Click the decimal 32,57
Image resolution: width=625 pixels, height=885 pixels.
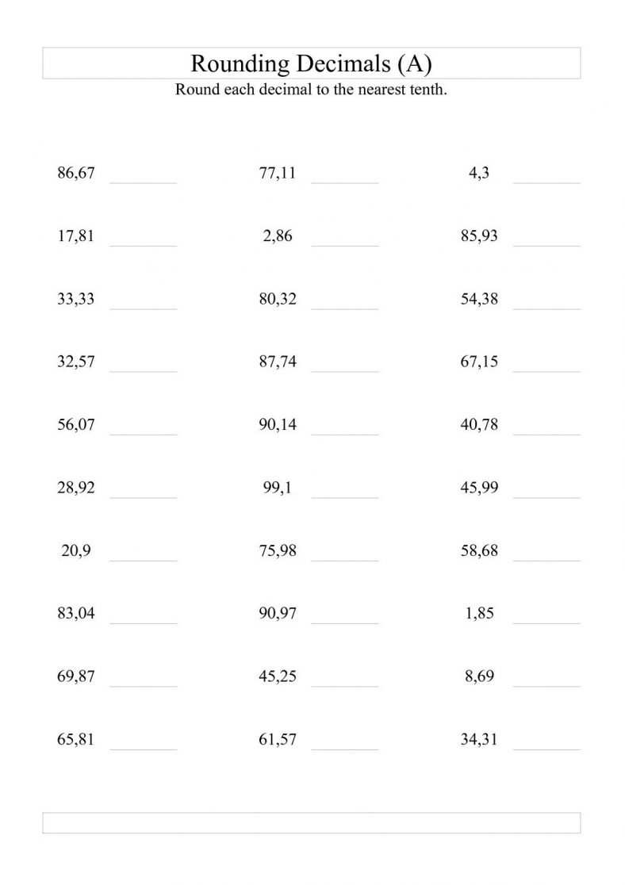tap(75, 362)
